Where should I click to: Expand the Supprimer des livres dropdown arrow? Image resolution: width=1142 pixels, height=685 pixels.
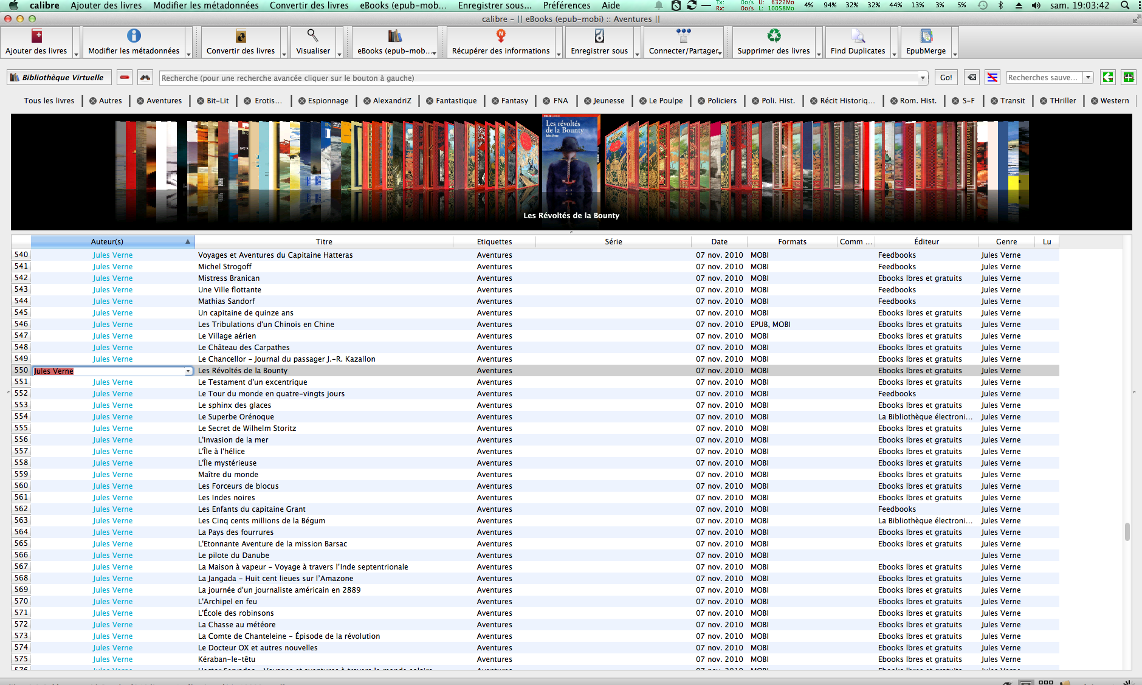coord(819,54)
